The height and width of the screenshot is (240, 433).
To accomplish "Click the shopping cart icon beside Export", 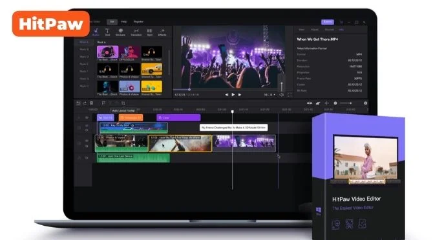I will coord(341,22).
